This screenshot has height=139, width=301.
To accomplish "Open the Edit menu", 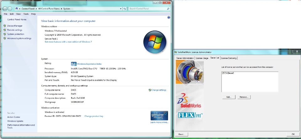I will 12,14.
